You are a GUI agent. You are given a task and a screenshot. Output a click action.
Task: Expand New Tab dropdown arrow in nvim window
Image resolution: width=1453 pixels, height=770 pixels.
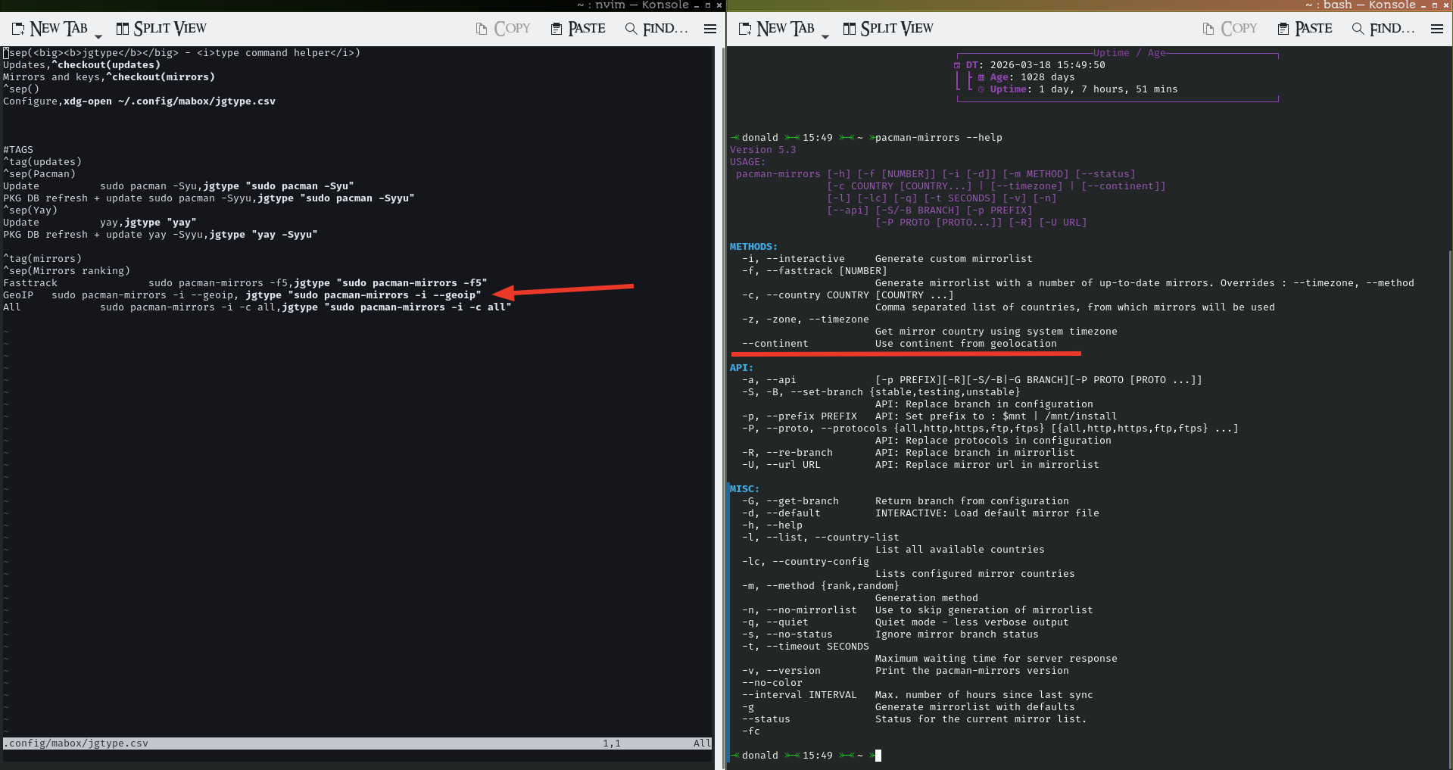(x=98, y=35)
